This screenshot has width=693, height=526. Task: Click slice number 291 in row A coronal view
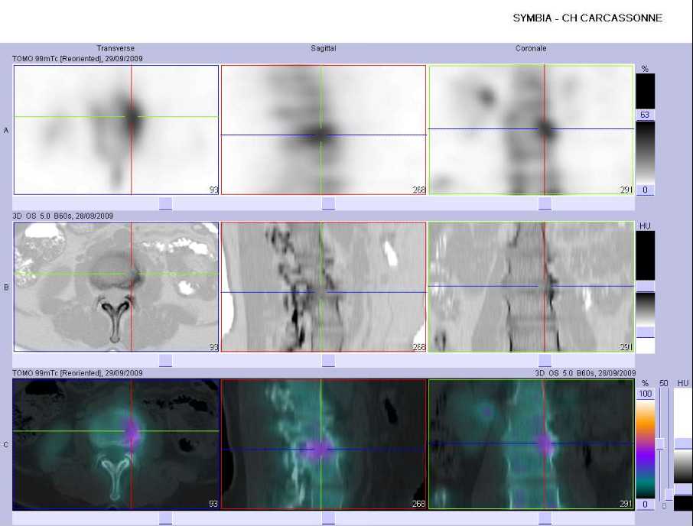626,190
